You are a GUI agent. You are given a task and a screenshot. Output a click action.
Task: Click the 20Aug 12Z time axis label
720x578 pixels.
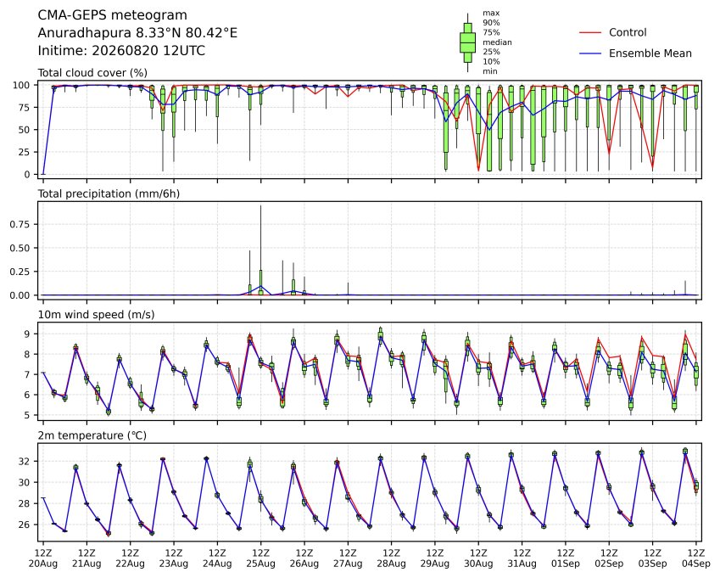pyautogui.click(x=42, y=558)
